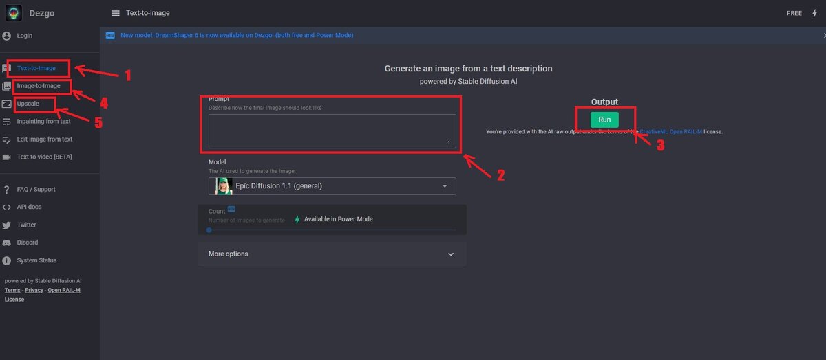826x360 pixels.
Task: Open FAQ / Support page
Action: click(36, 190)
